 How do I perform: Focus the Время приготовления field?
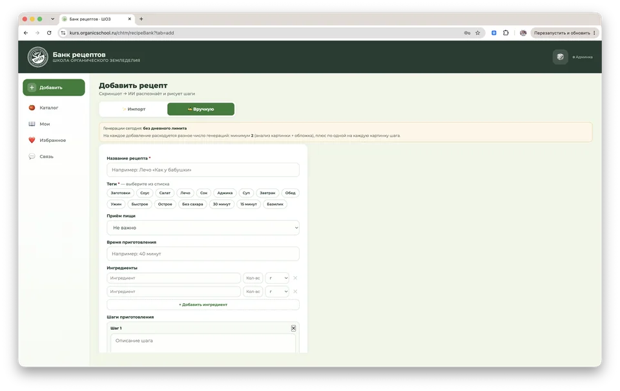203,254
